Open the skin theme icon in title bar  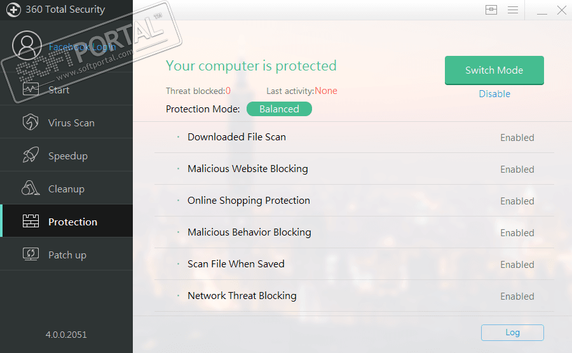[x=491, y=10]
